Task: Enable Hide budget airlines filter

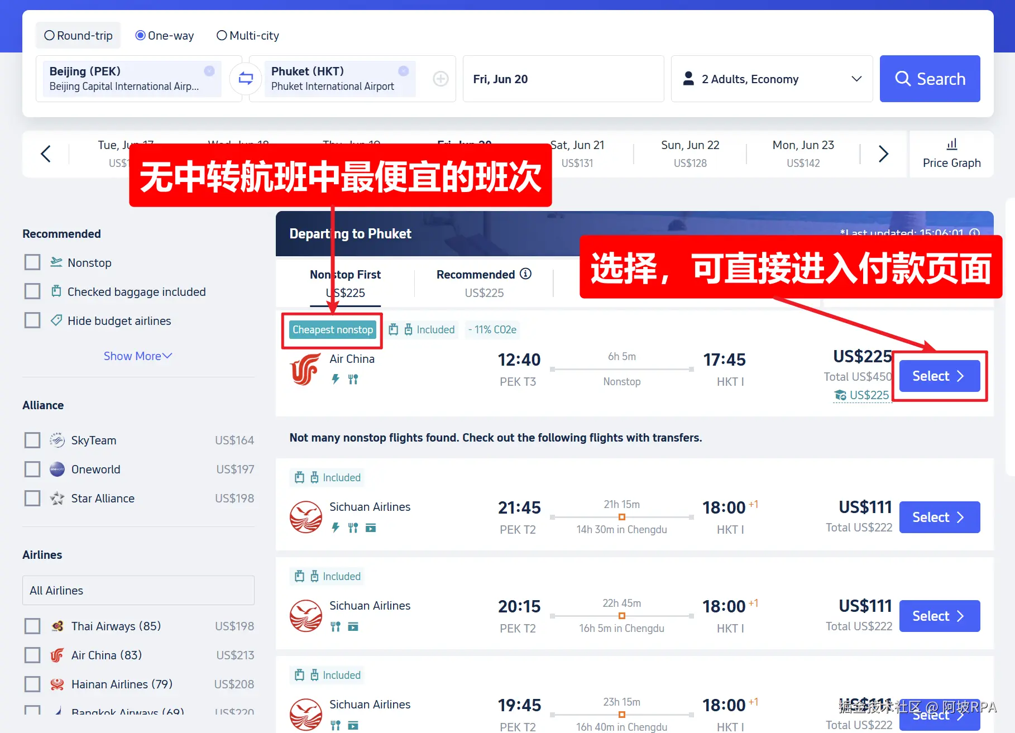Action: [32, 320]
